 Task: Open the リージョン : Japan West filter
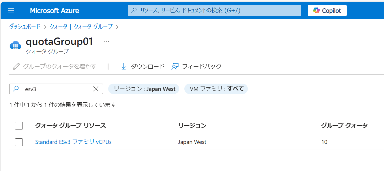(144, 89)
